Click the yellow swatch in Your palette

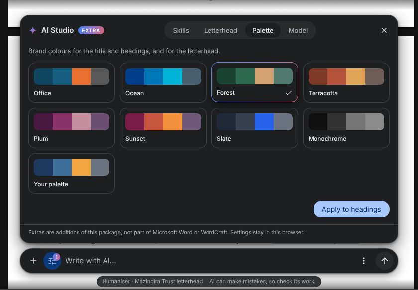pos(81,167)
